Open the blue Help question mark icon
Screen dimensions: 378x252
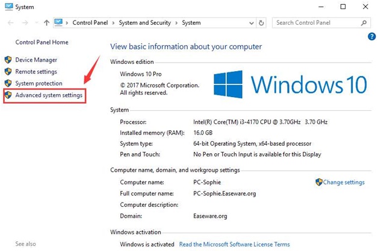[x=371, y=37]
